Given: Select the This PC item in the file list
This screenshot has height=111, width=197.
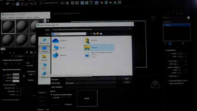Looking at the screenshot, I should (x=59, y=48).
